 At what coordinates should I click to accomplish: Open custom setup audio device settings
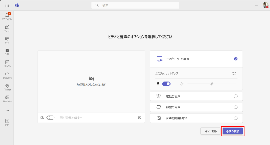[234, 73]
